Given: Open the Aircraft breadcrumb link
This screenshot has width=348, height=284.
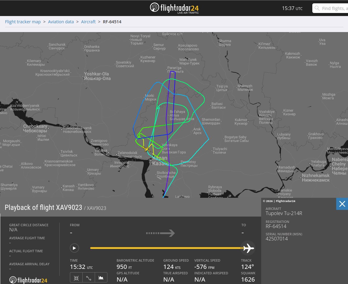Looking at the screenshot, I should (88, 22).
